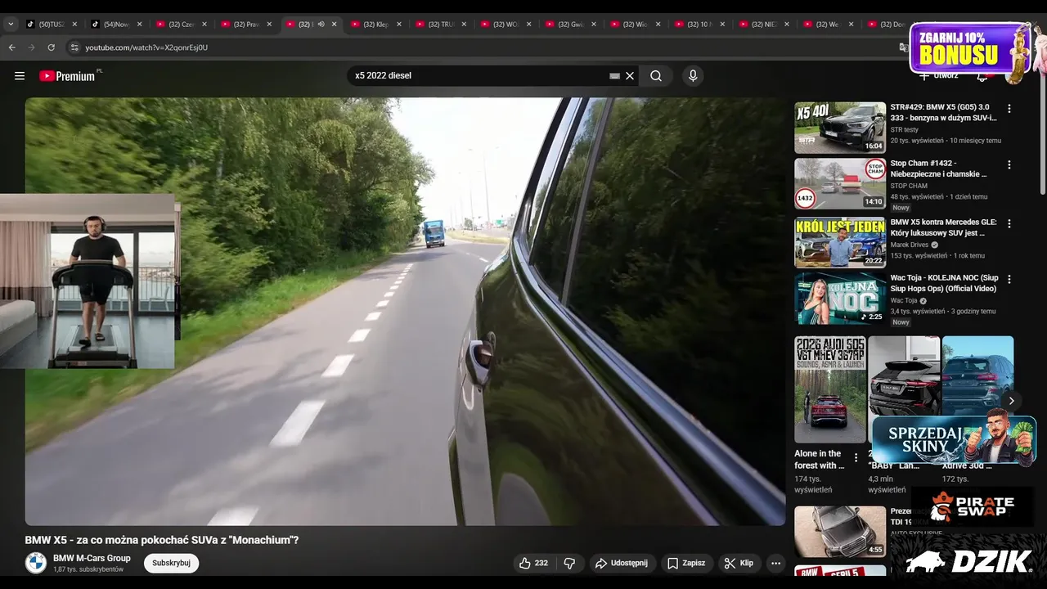Switch to the (32) TRU tab

click(x=441, y=25)
